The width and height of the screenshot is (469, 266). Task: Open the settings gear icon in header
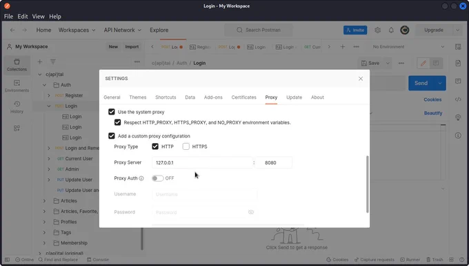point(377,30)
